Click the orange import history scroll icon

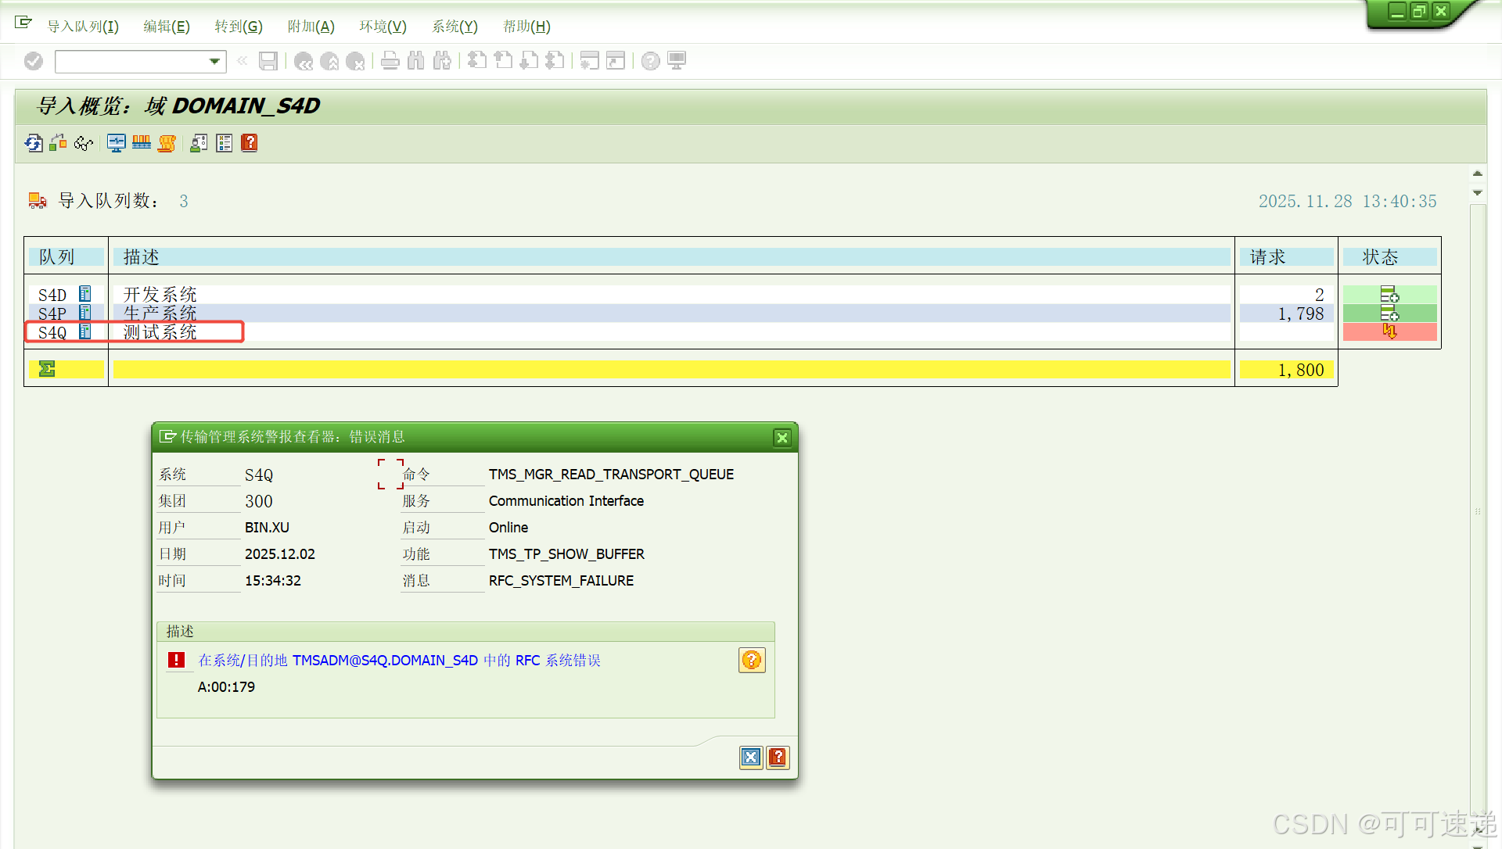[x=167, y=143]
